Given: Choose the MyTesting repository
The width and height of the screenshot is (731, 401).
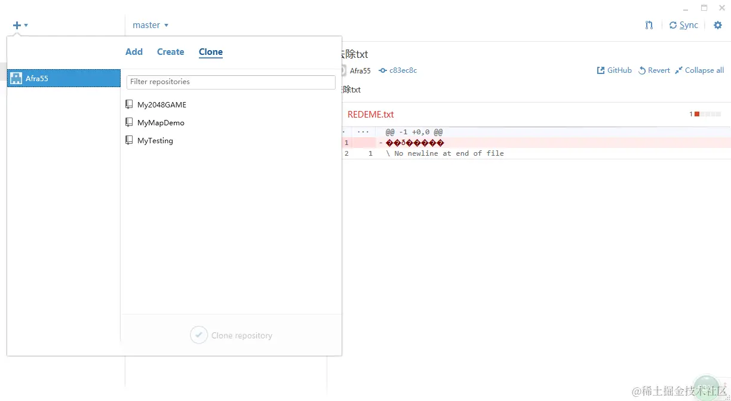Looking at the screenshot, I should point(155,140).
